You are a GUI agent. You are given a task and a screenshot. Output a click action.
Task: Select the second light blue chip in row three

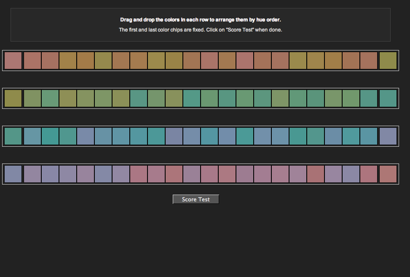32,136
